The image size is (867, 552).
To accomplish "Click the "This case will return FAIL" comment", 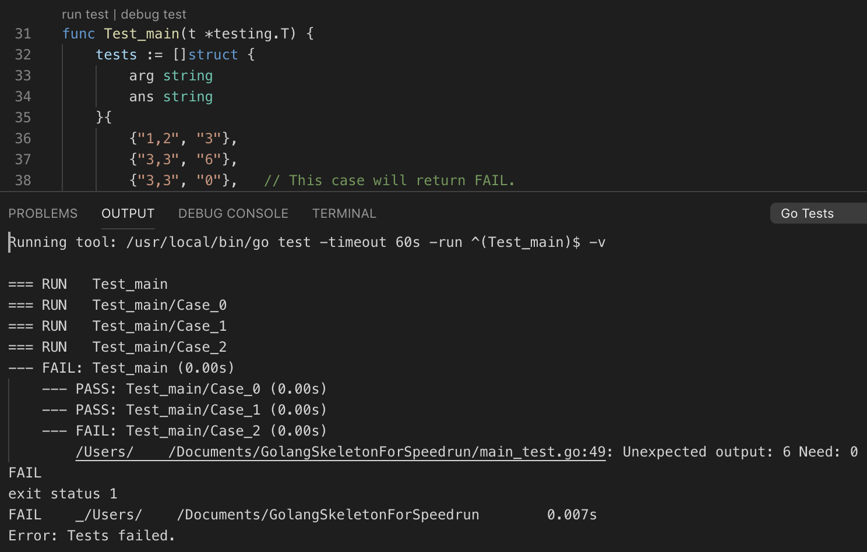I will [389, 181].
